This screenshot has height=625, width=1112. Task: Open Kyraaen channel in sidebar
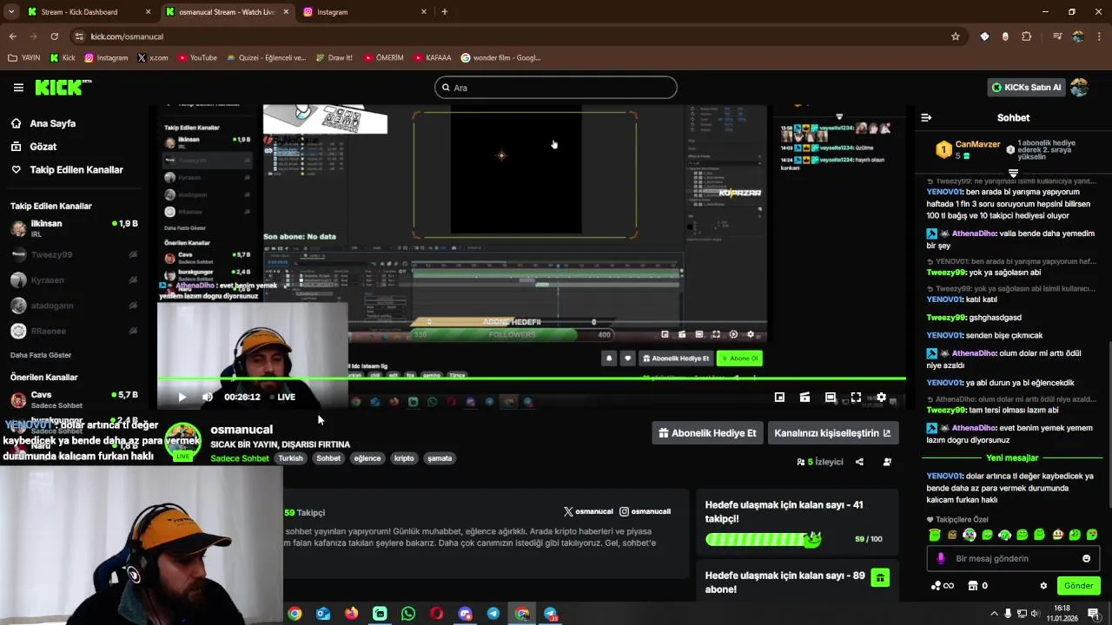point(74,280)
